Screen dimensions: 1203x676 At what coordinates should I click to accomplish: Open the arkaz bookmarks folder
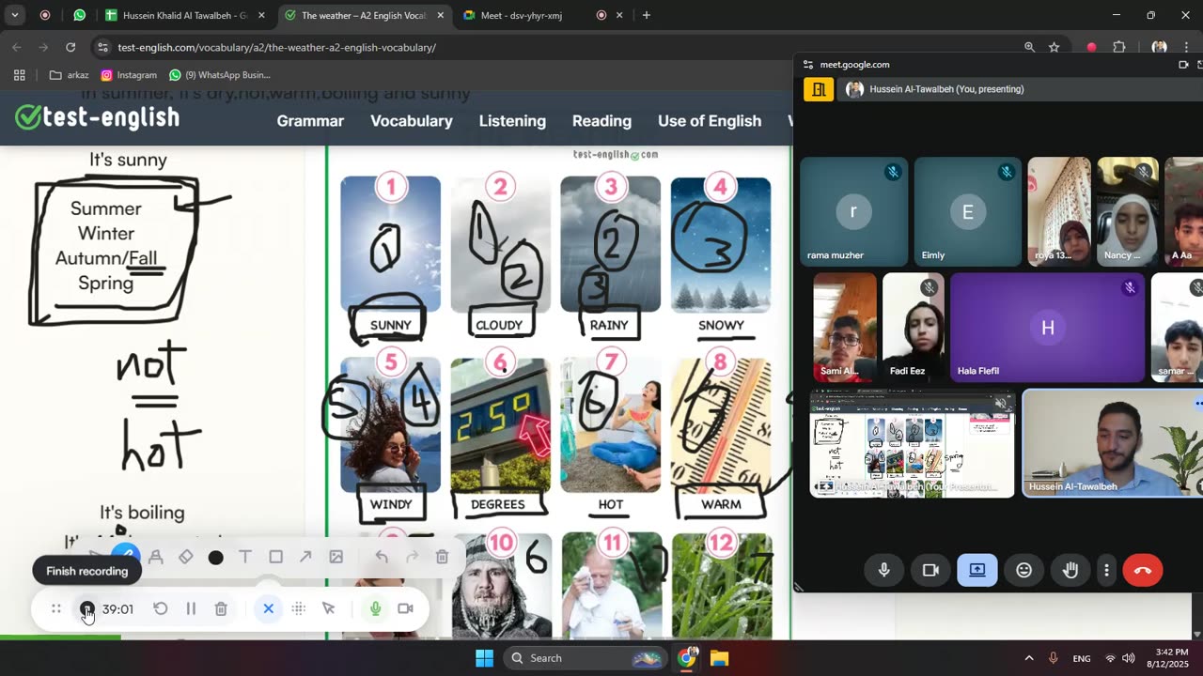[69, 75]
